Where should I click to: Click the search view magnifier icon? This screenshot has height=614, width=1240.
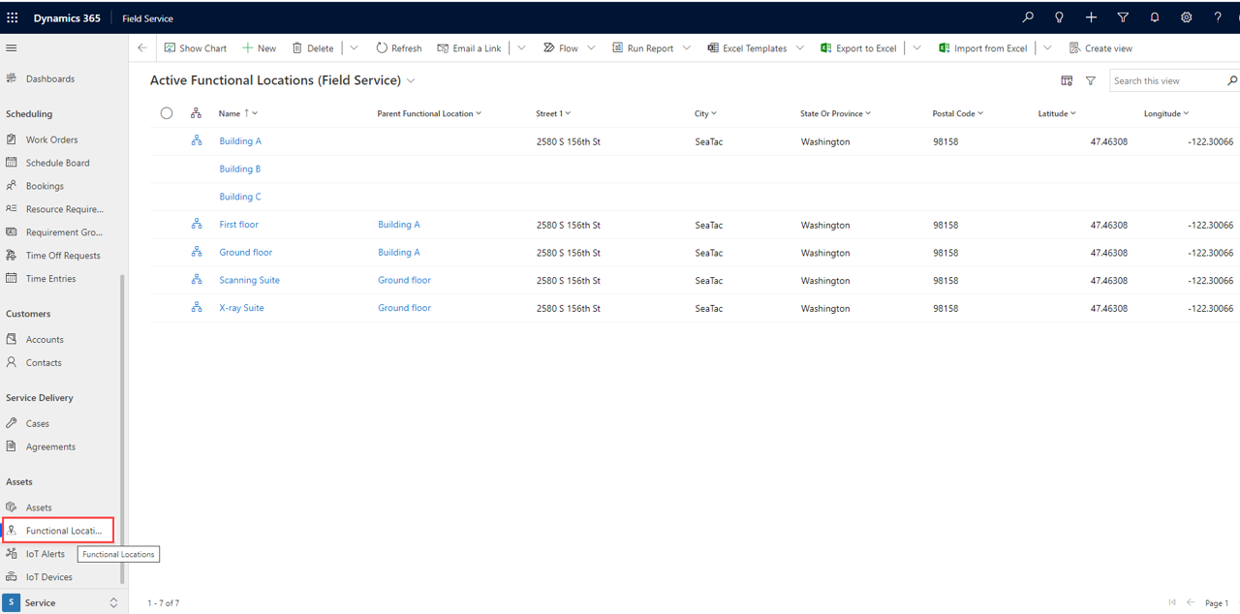[1232, 80]
